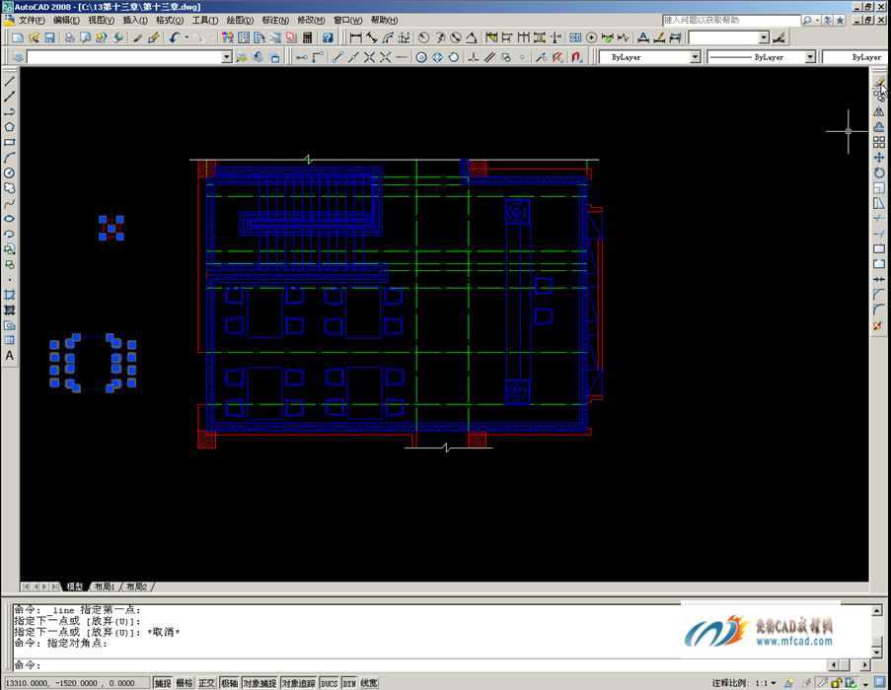
Task: Toggle 栅格 (Grid) display in the status bar
Action: [x=185, y=683]
